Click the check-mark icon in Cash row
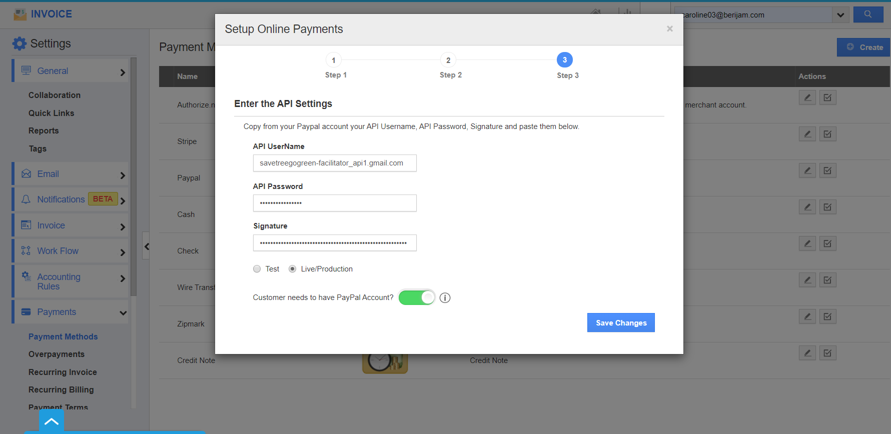This screenshot has width=891, height=434. click(x=828, y=207)
